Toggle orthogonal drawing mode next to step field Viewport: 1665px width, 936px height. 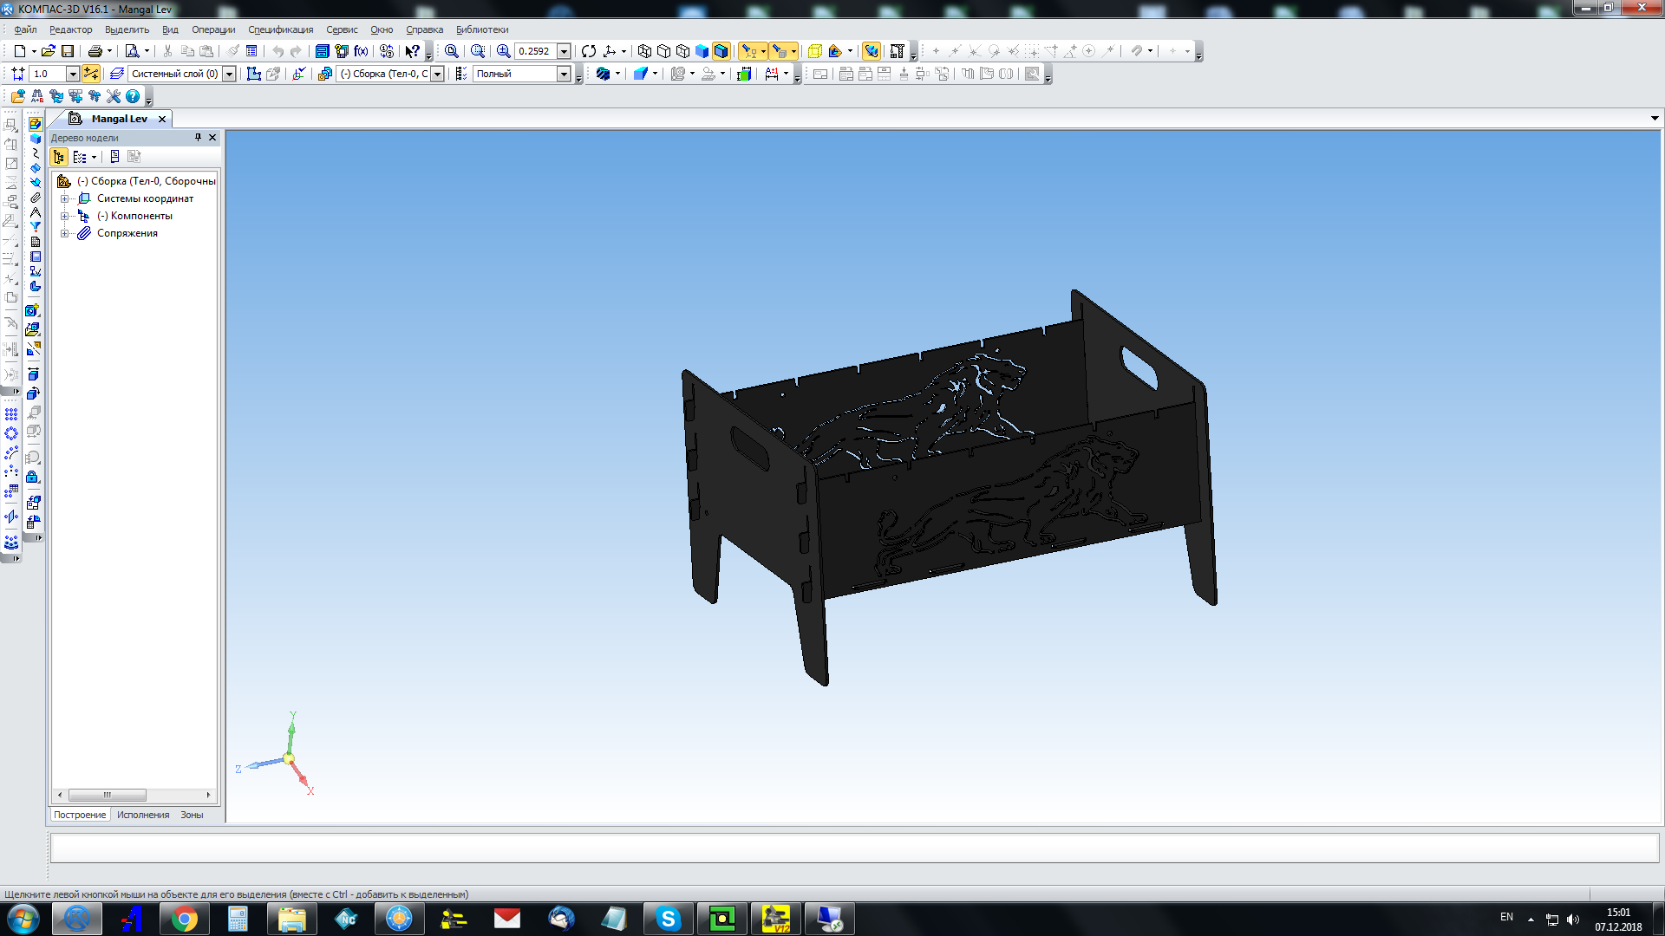(91, 74)
